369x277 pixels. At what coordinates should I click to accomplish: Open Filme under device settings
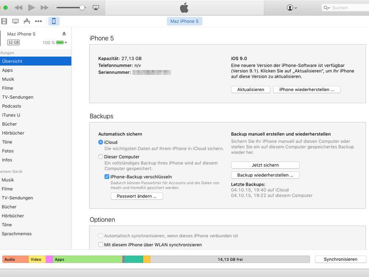click(35, 88)
